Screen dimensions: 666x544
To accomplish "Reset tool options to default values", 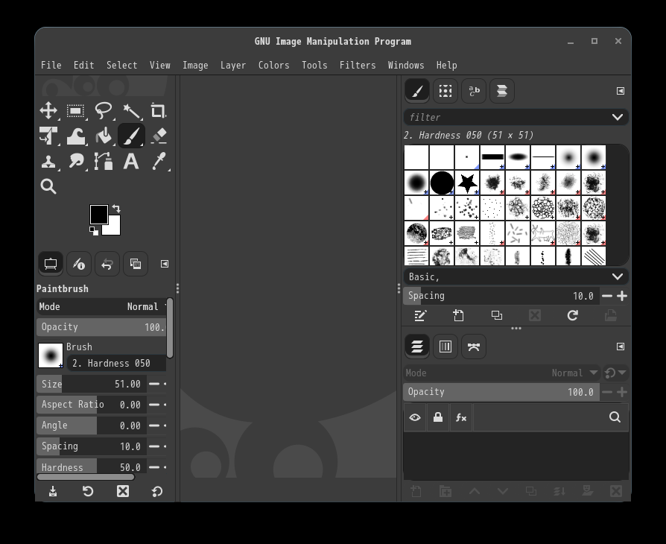I will pyautogui.click(x=156, y=492).
